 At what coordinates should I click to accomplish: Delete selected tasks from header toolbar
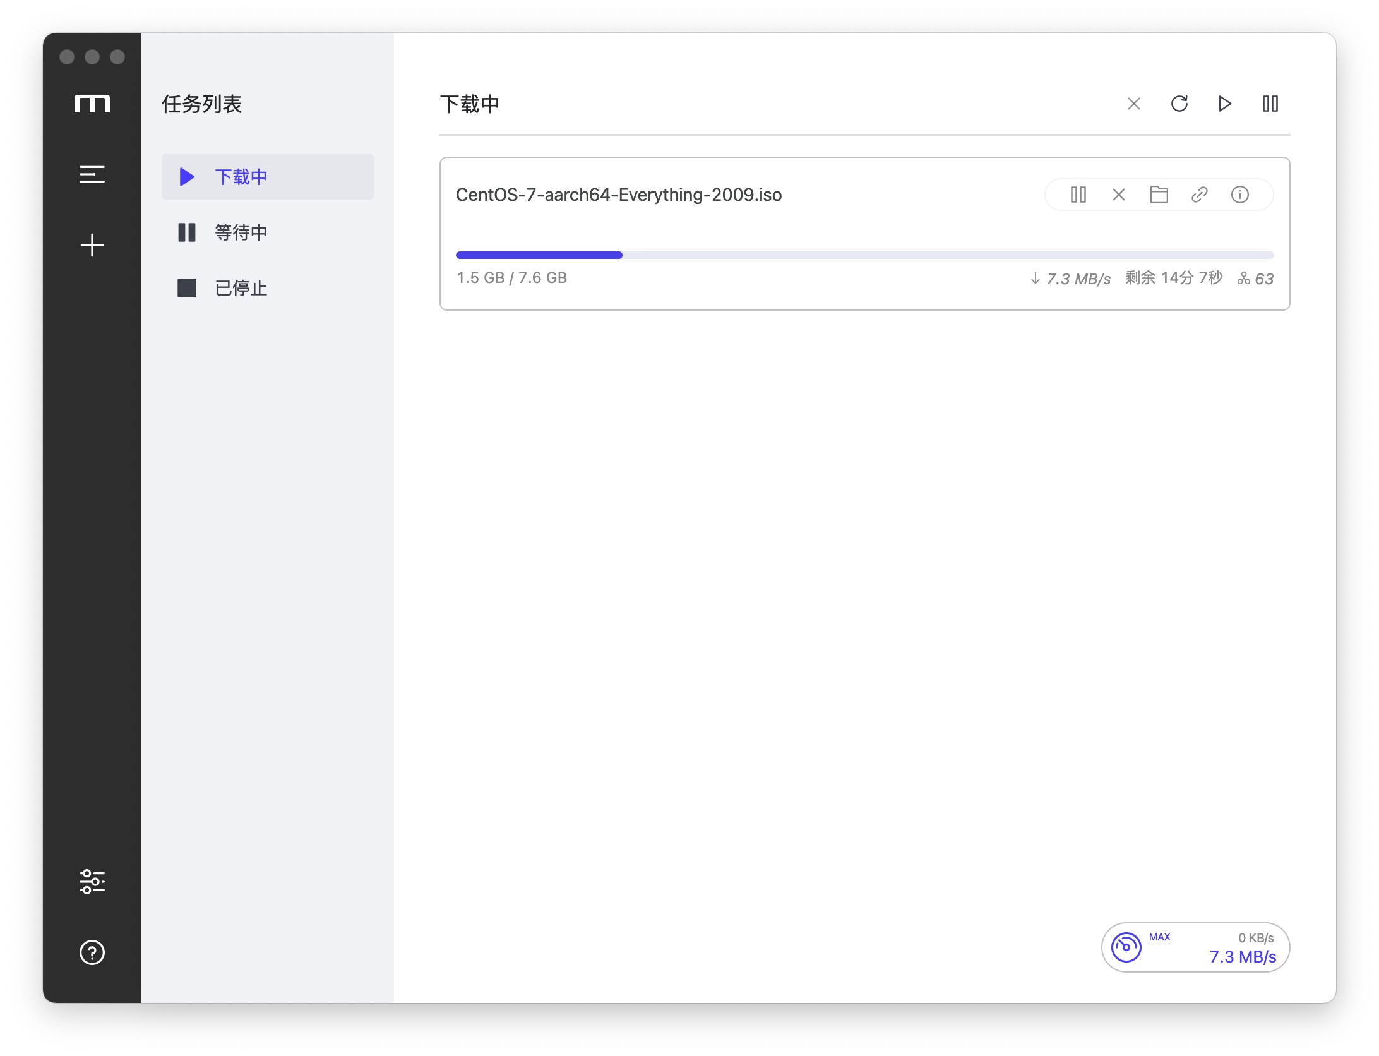point(1134,104)
